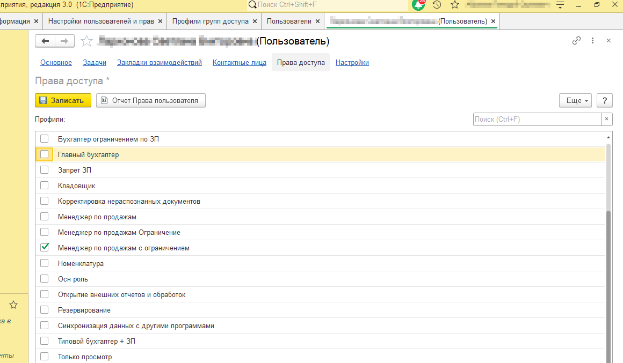Viewport: 623px width, 363px height.
Task: Check Открытие внешних отчетов и обработок
Action: [45, 294]
